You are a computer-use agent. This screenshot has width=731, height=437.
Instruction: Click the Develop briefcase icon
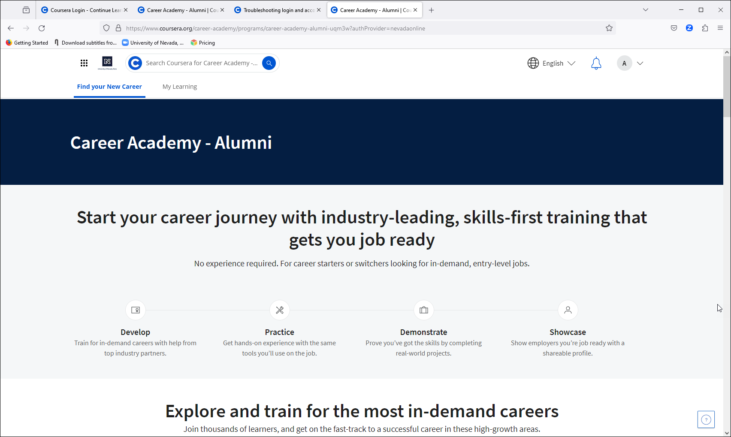pos(135,310)
